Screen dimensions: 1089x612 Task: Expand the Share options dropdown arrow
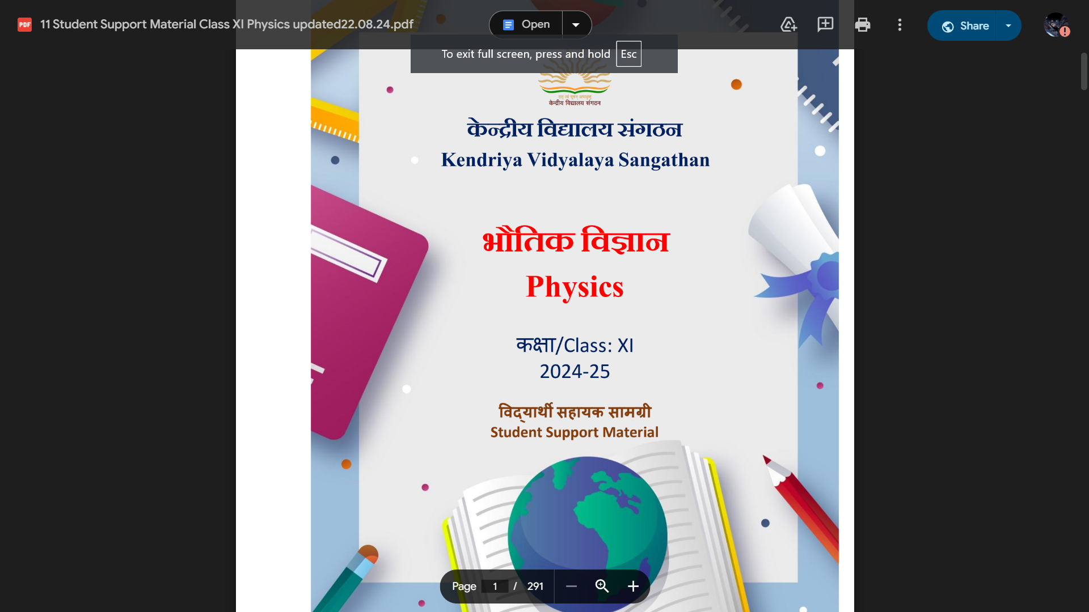(1008, 25)
